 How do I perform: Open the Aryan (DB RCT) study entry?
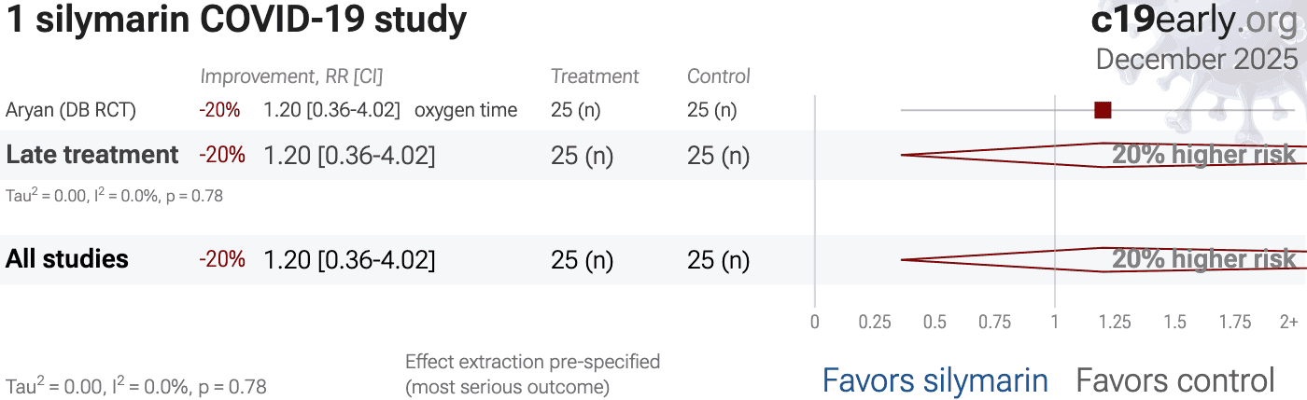click(x=71, y=110)
